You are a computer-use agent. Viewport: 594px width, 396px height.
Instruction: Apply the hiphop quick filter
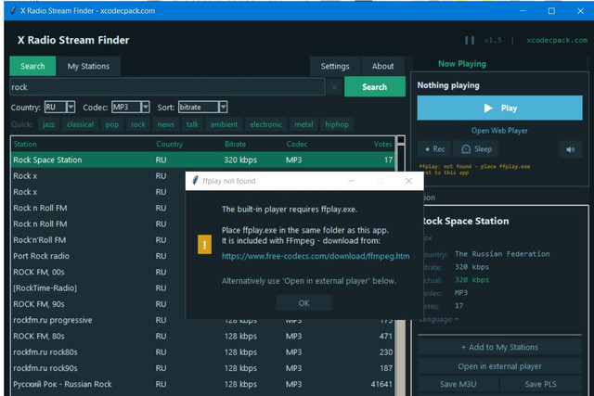tap(337, 124)
